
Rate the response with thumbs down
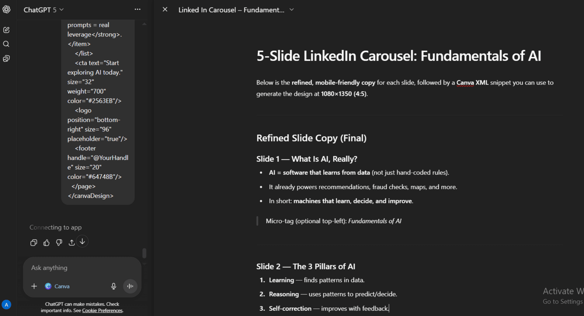coord(59,242)
